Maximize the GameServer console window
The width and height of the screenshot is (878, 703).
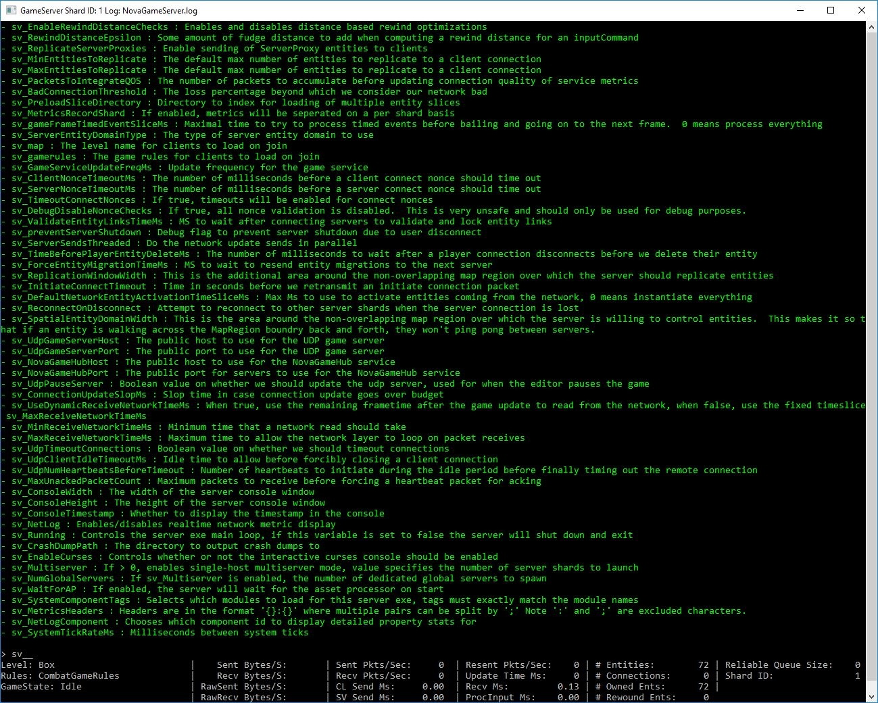coord(831,10)
